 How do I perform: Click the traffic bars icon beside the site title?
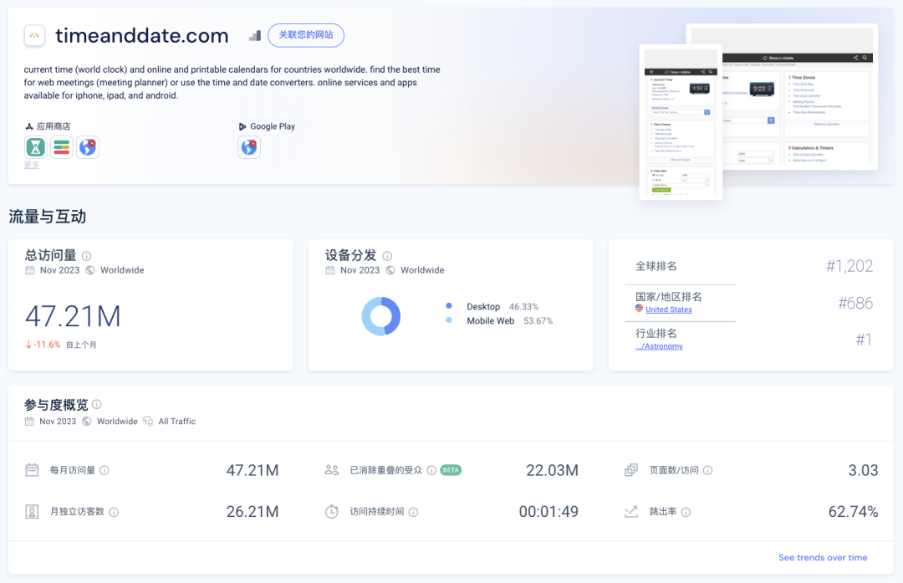(x=255, y=36)
